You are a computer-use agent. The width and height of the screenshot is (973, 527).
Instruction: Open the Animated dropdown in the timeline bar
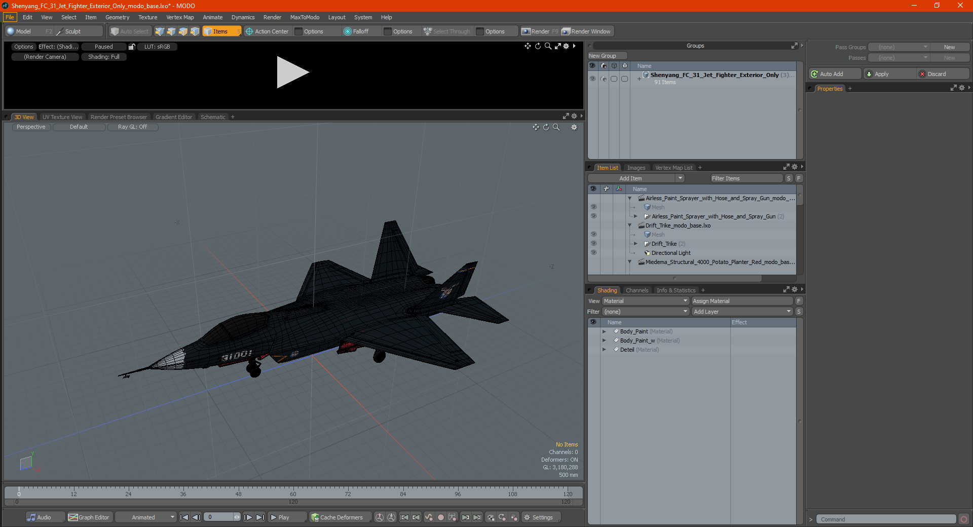(x=146, y=517)
